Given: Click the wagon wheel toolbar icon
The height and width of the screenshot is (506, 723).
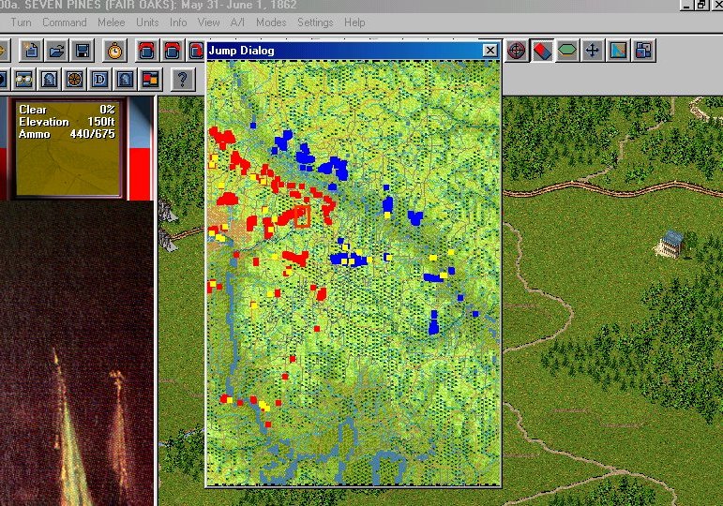Looking at the screenshot, I should tap(75, 79).
